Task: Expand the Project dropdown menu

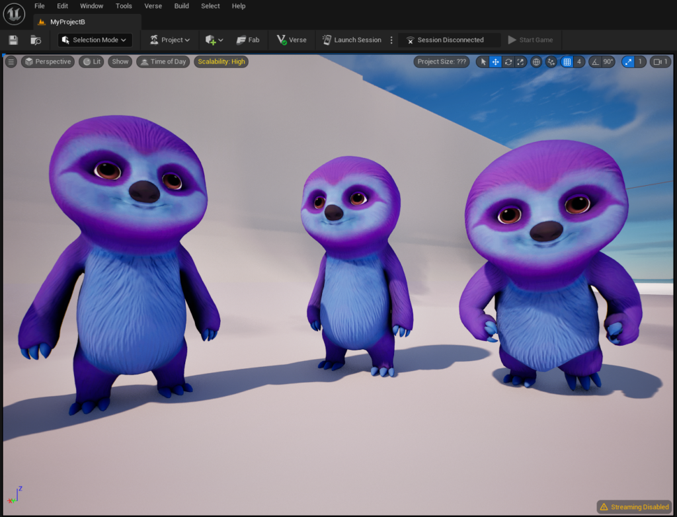Action: pyautogui.click(x=169, y=40)
